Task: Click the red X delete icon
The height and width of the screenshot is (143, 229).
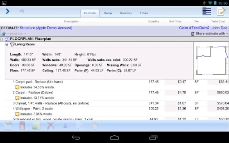Action: (50, 125)
